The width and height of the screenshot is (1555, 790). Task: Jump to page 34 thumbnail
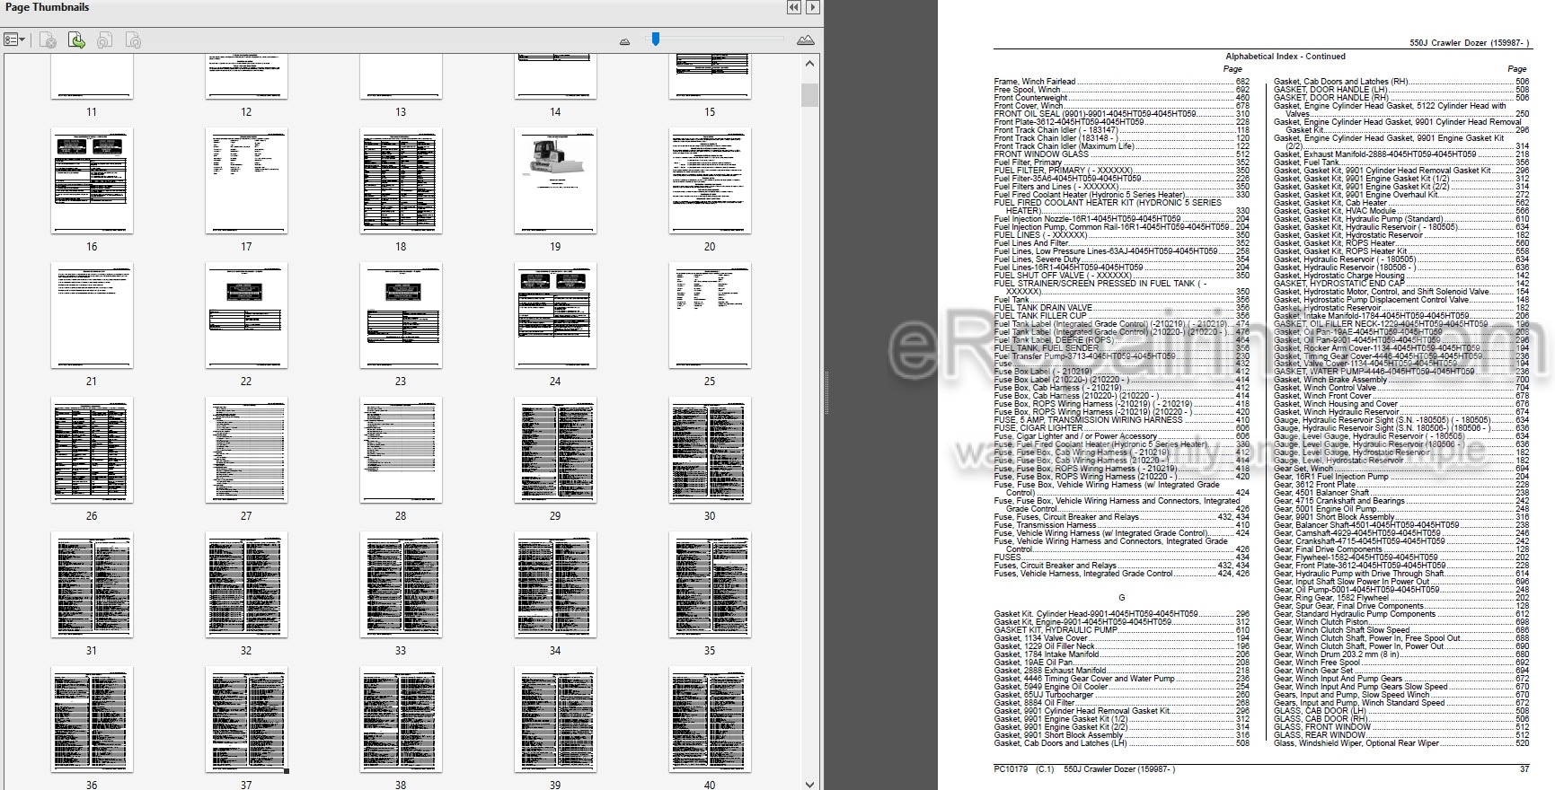[555, 584]
